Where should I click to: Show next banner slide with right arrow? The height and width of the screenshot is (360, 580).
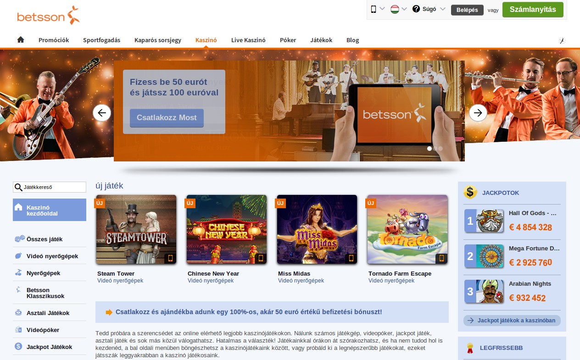point(478,112)
